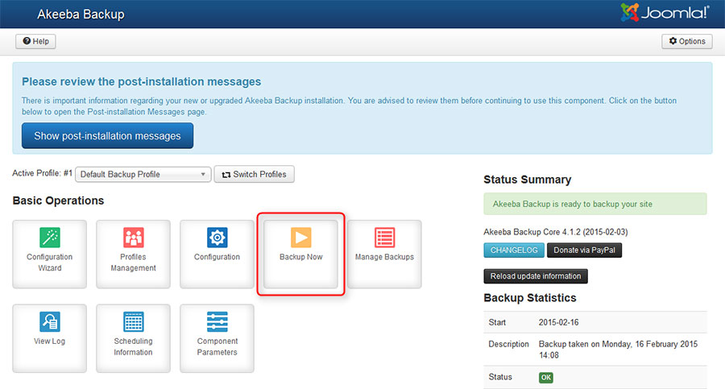Viewport: 725px width, 389px height.
Task: Click the start date 2015-02-16
Action: [558, 322]
